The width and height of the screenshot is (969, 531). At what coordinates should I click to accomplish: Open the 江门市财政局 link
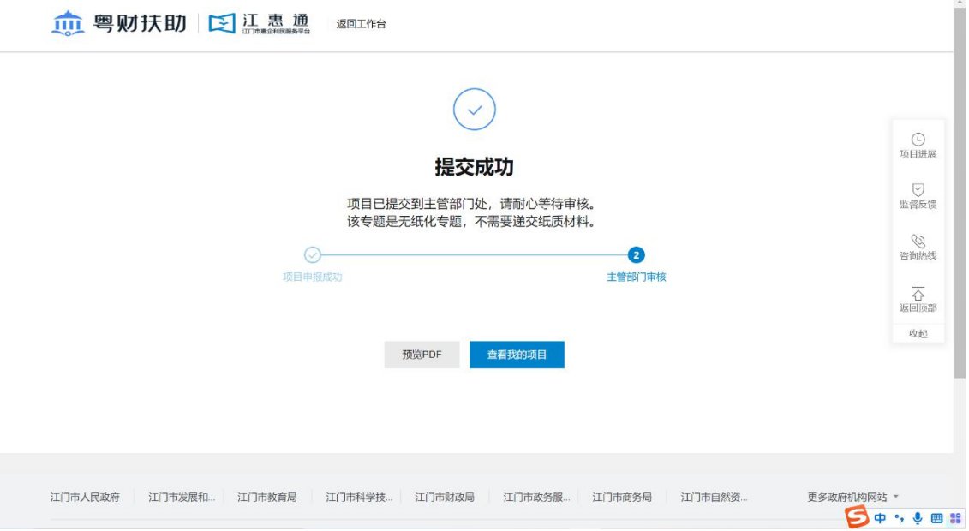click(446, 498)
